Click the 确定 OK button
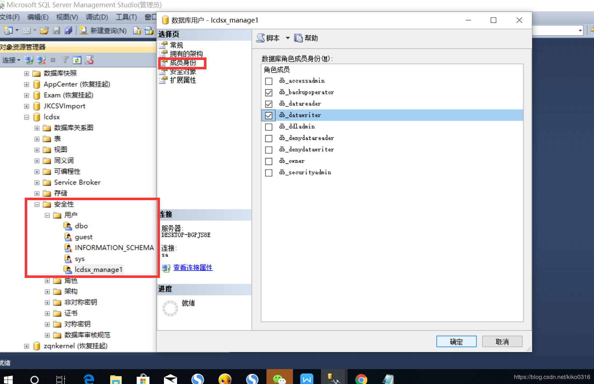 click(x=456, y=341)
